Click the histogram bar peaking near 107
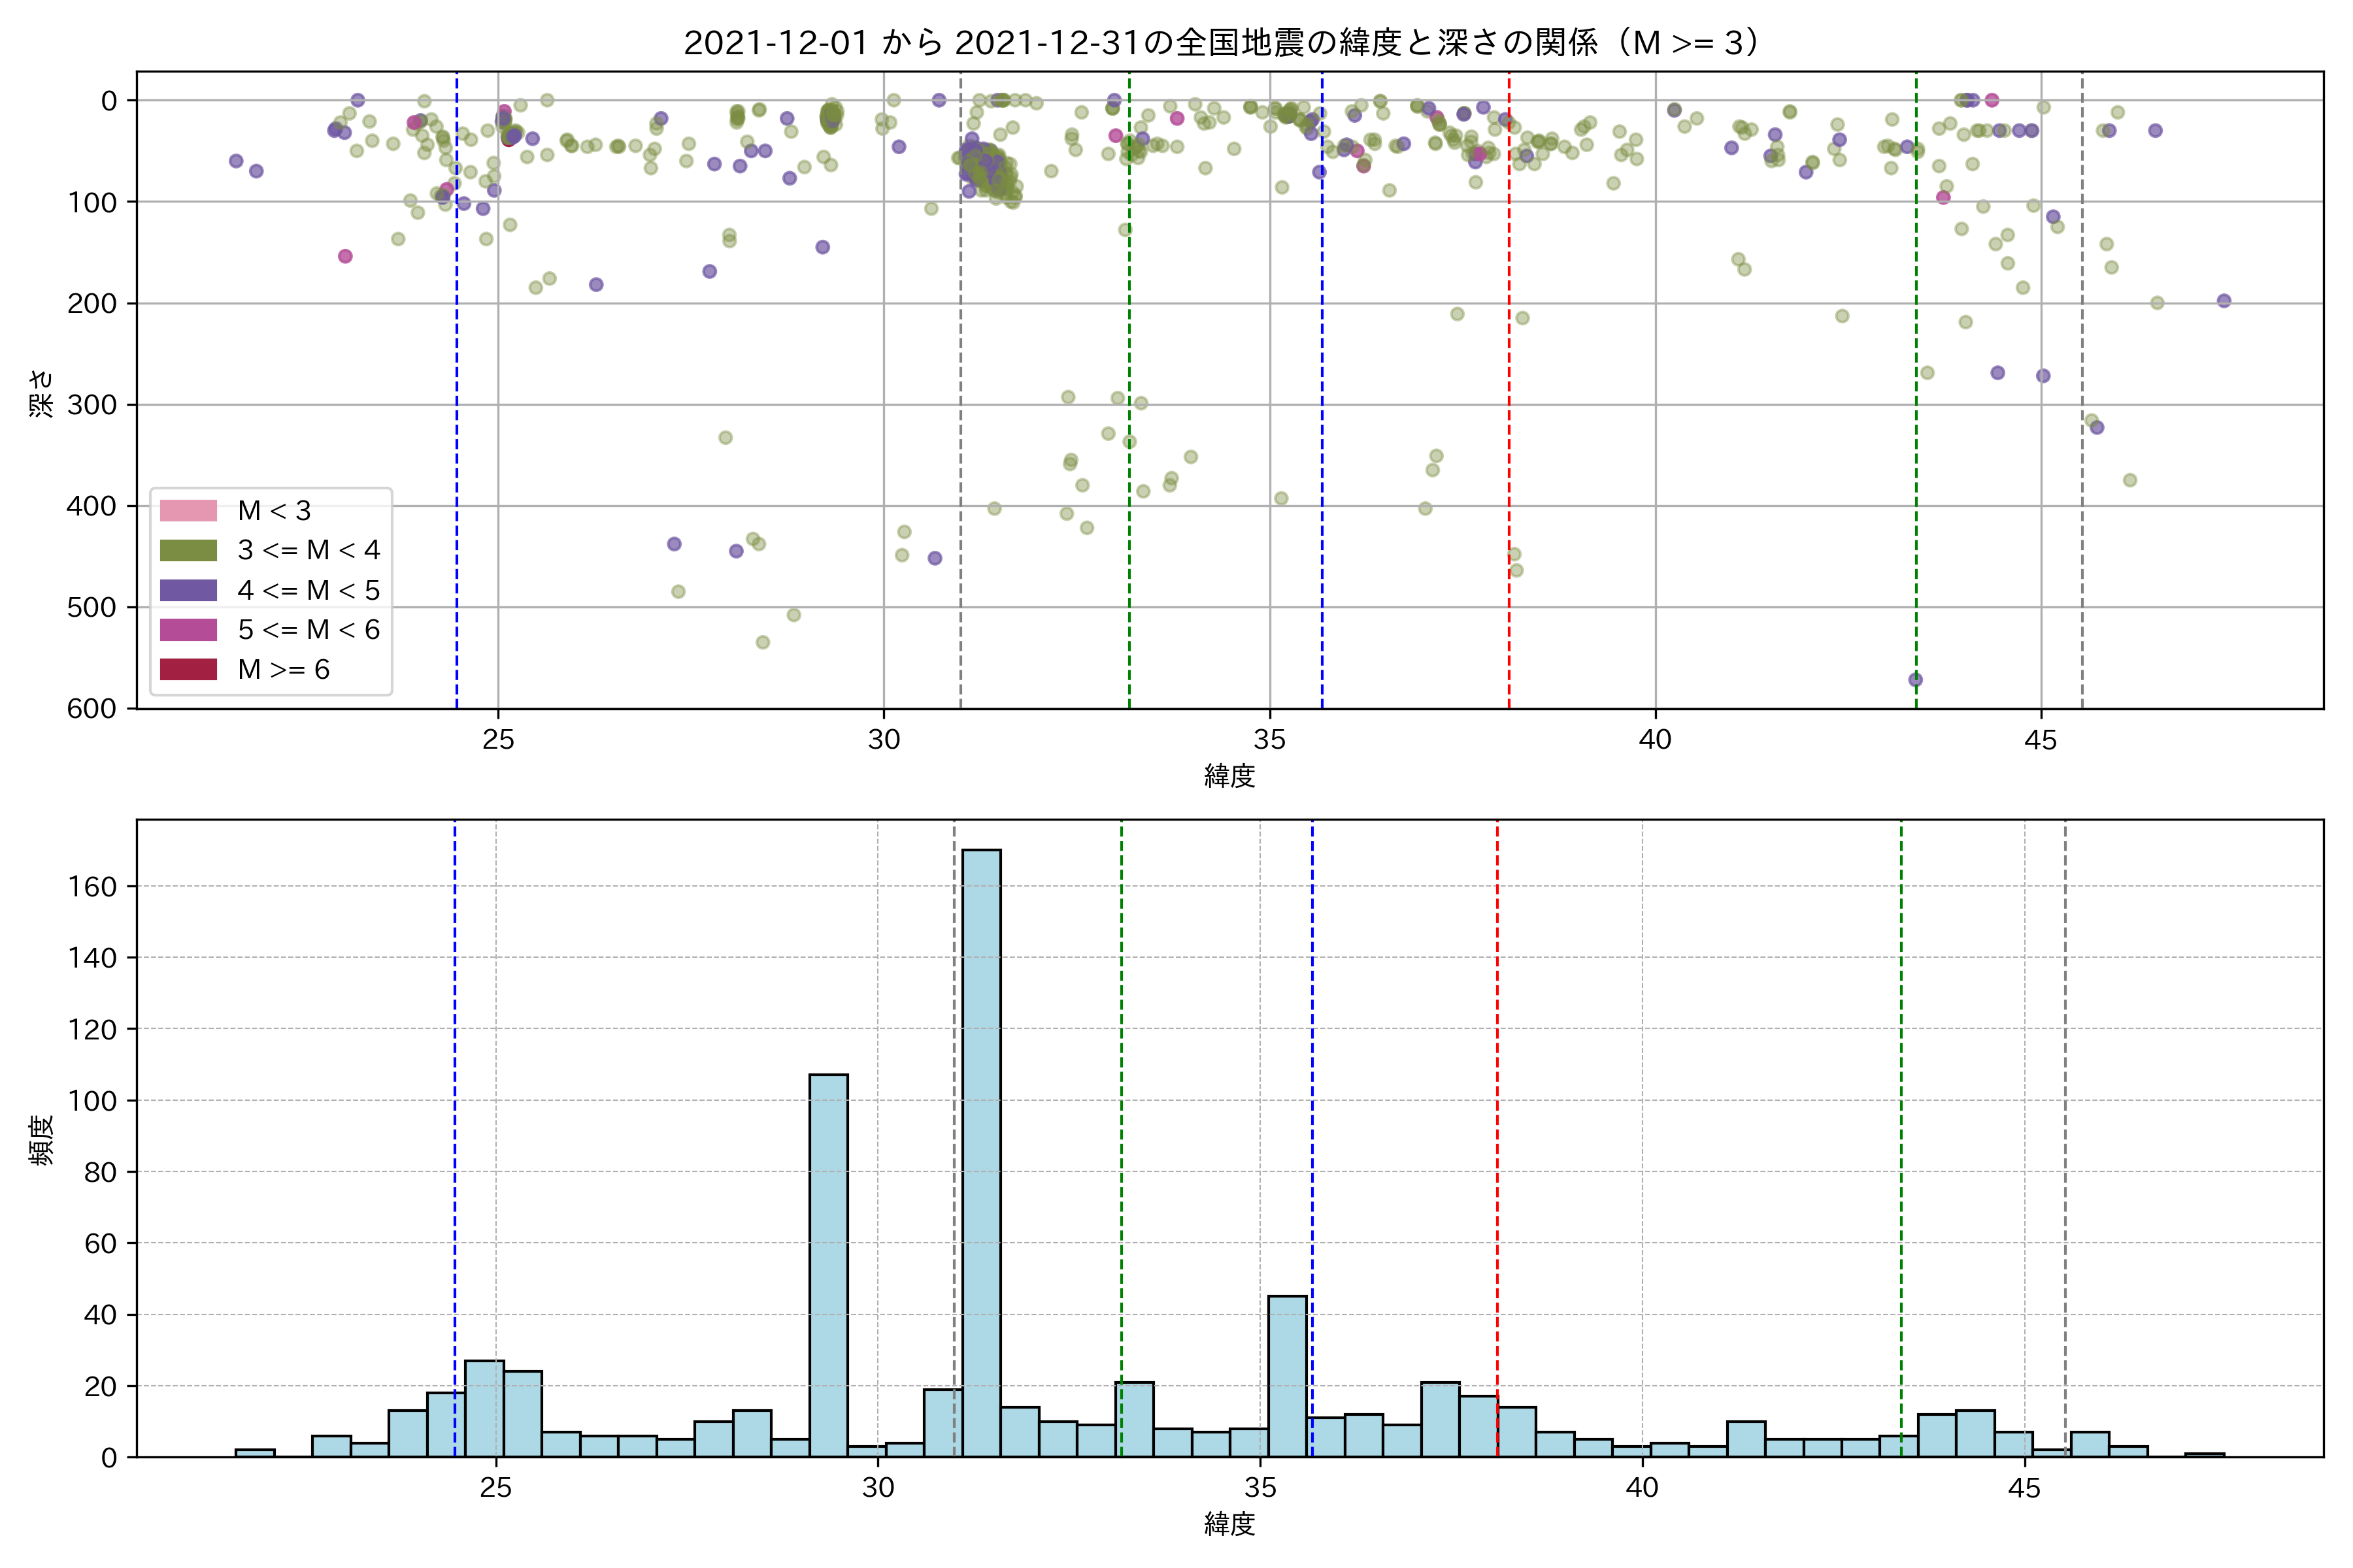Screen dimensions: 2353x1568 (x=828, y=1265)
